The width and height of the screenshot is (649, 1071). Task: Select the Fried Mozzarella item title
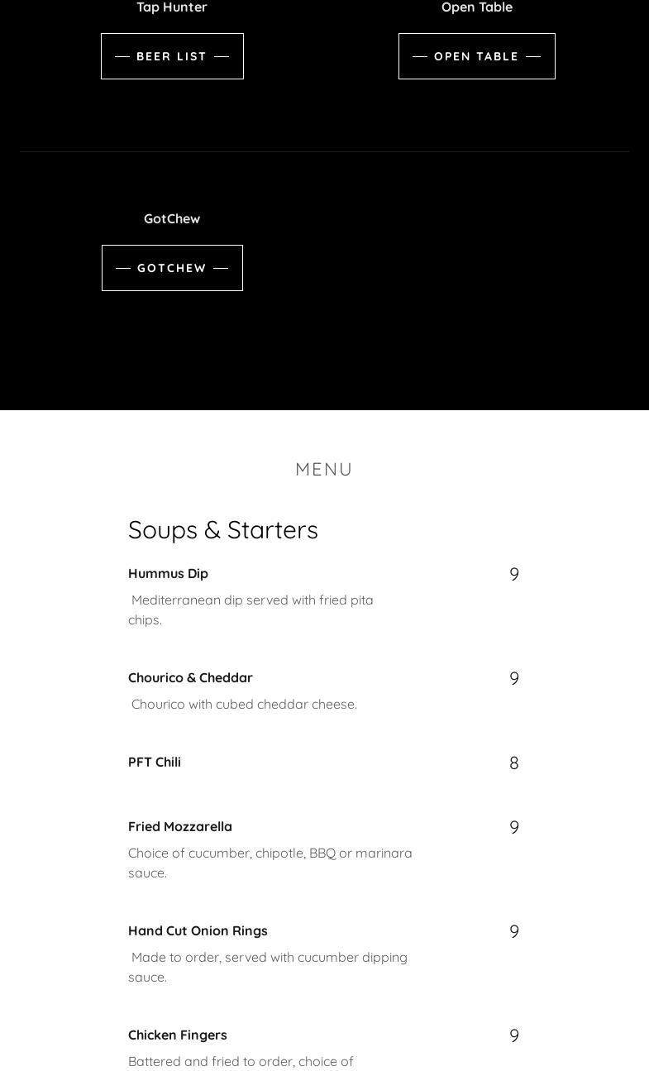pos(180,826)
